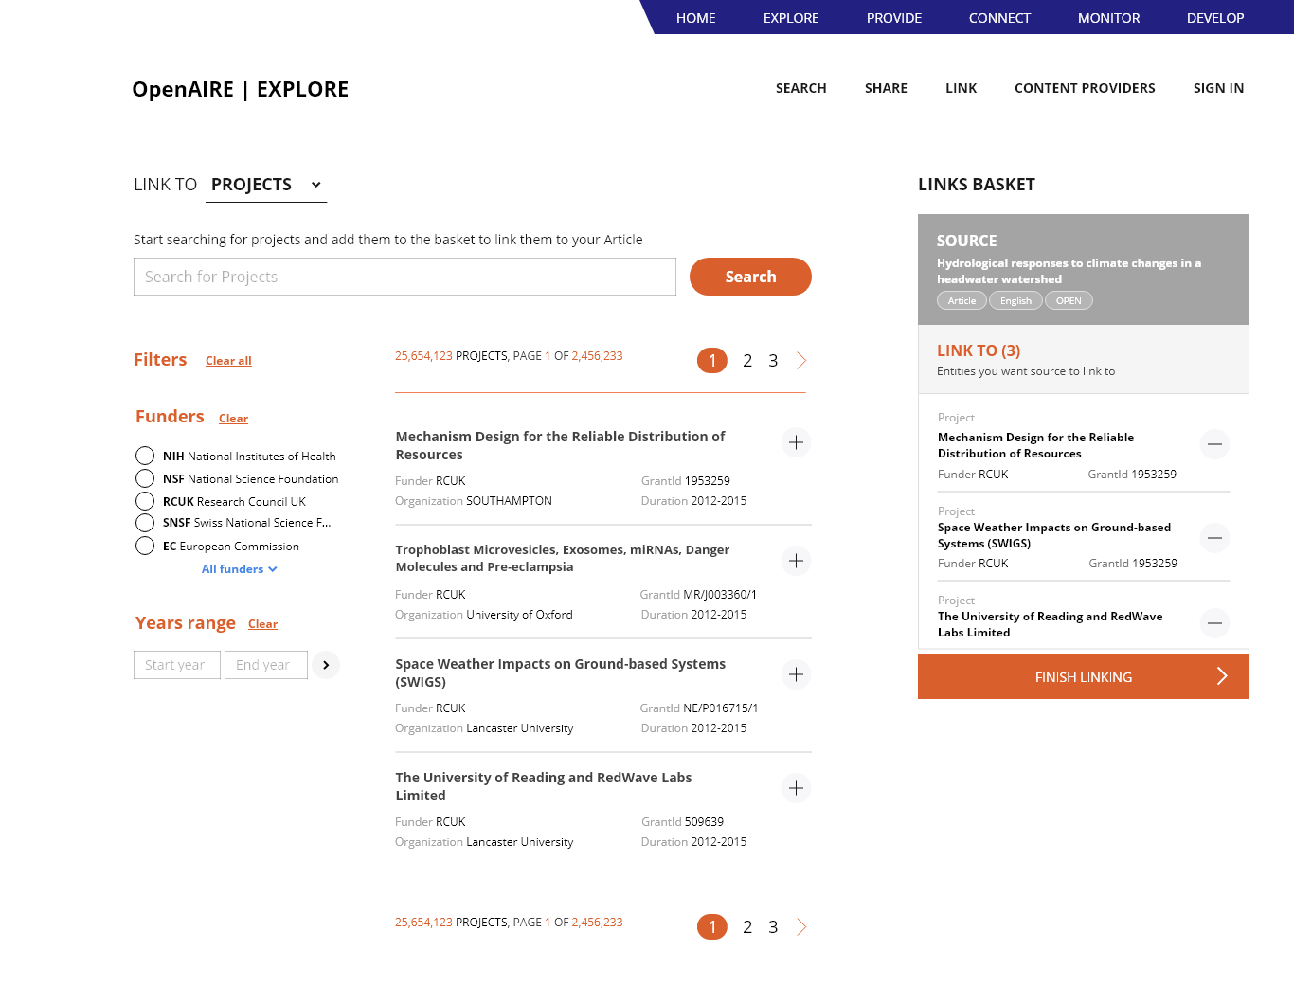Expand All funders list
1294x1004 pixels.
click(x=240, y=569)
